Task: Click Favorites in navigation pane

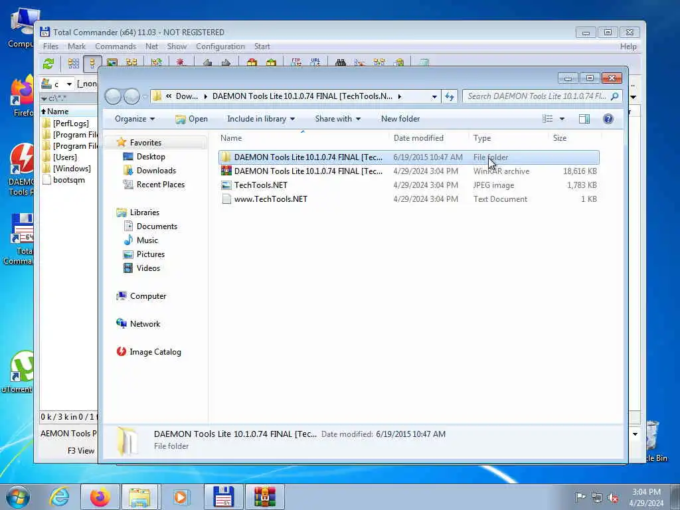Action: pyautogui.click(x=145, y=143)
